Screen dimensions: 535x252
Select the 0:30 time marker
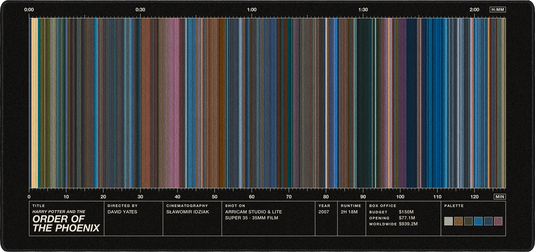(140, 9)
